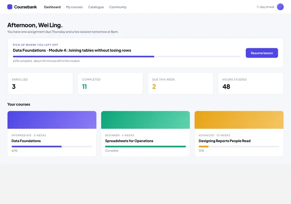Click the Afternoon, Wei Ling greeting
The image size is (291, 204).
[x=35, y=25]
